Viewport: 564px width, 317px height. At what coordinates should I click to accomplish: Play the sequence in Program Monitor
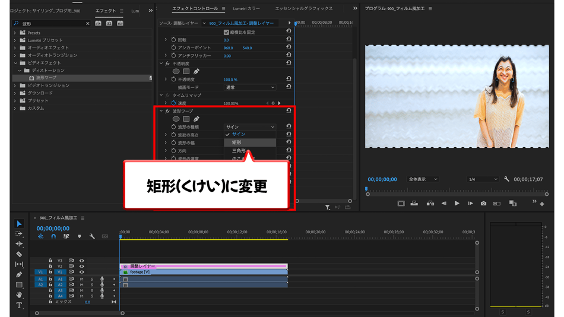click(457, 203)
